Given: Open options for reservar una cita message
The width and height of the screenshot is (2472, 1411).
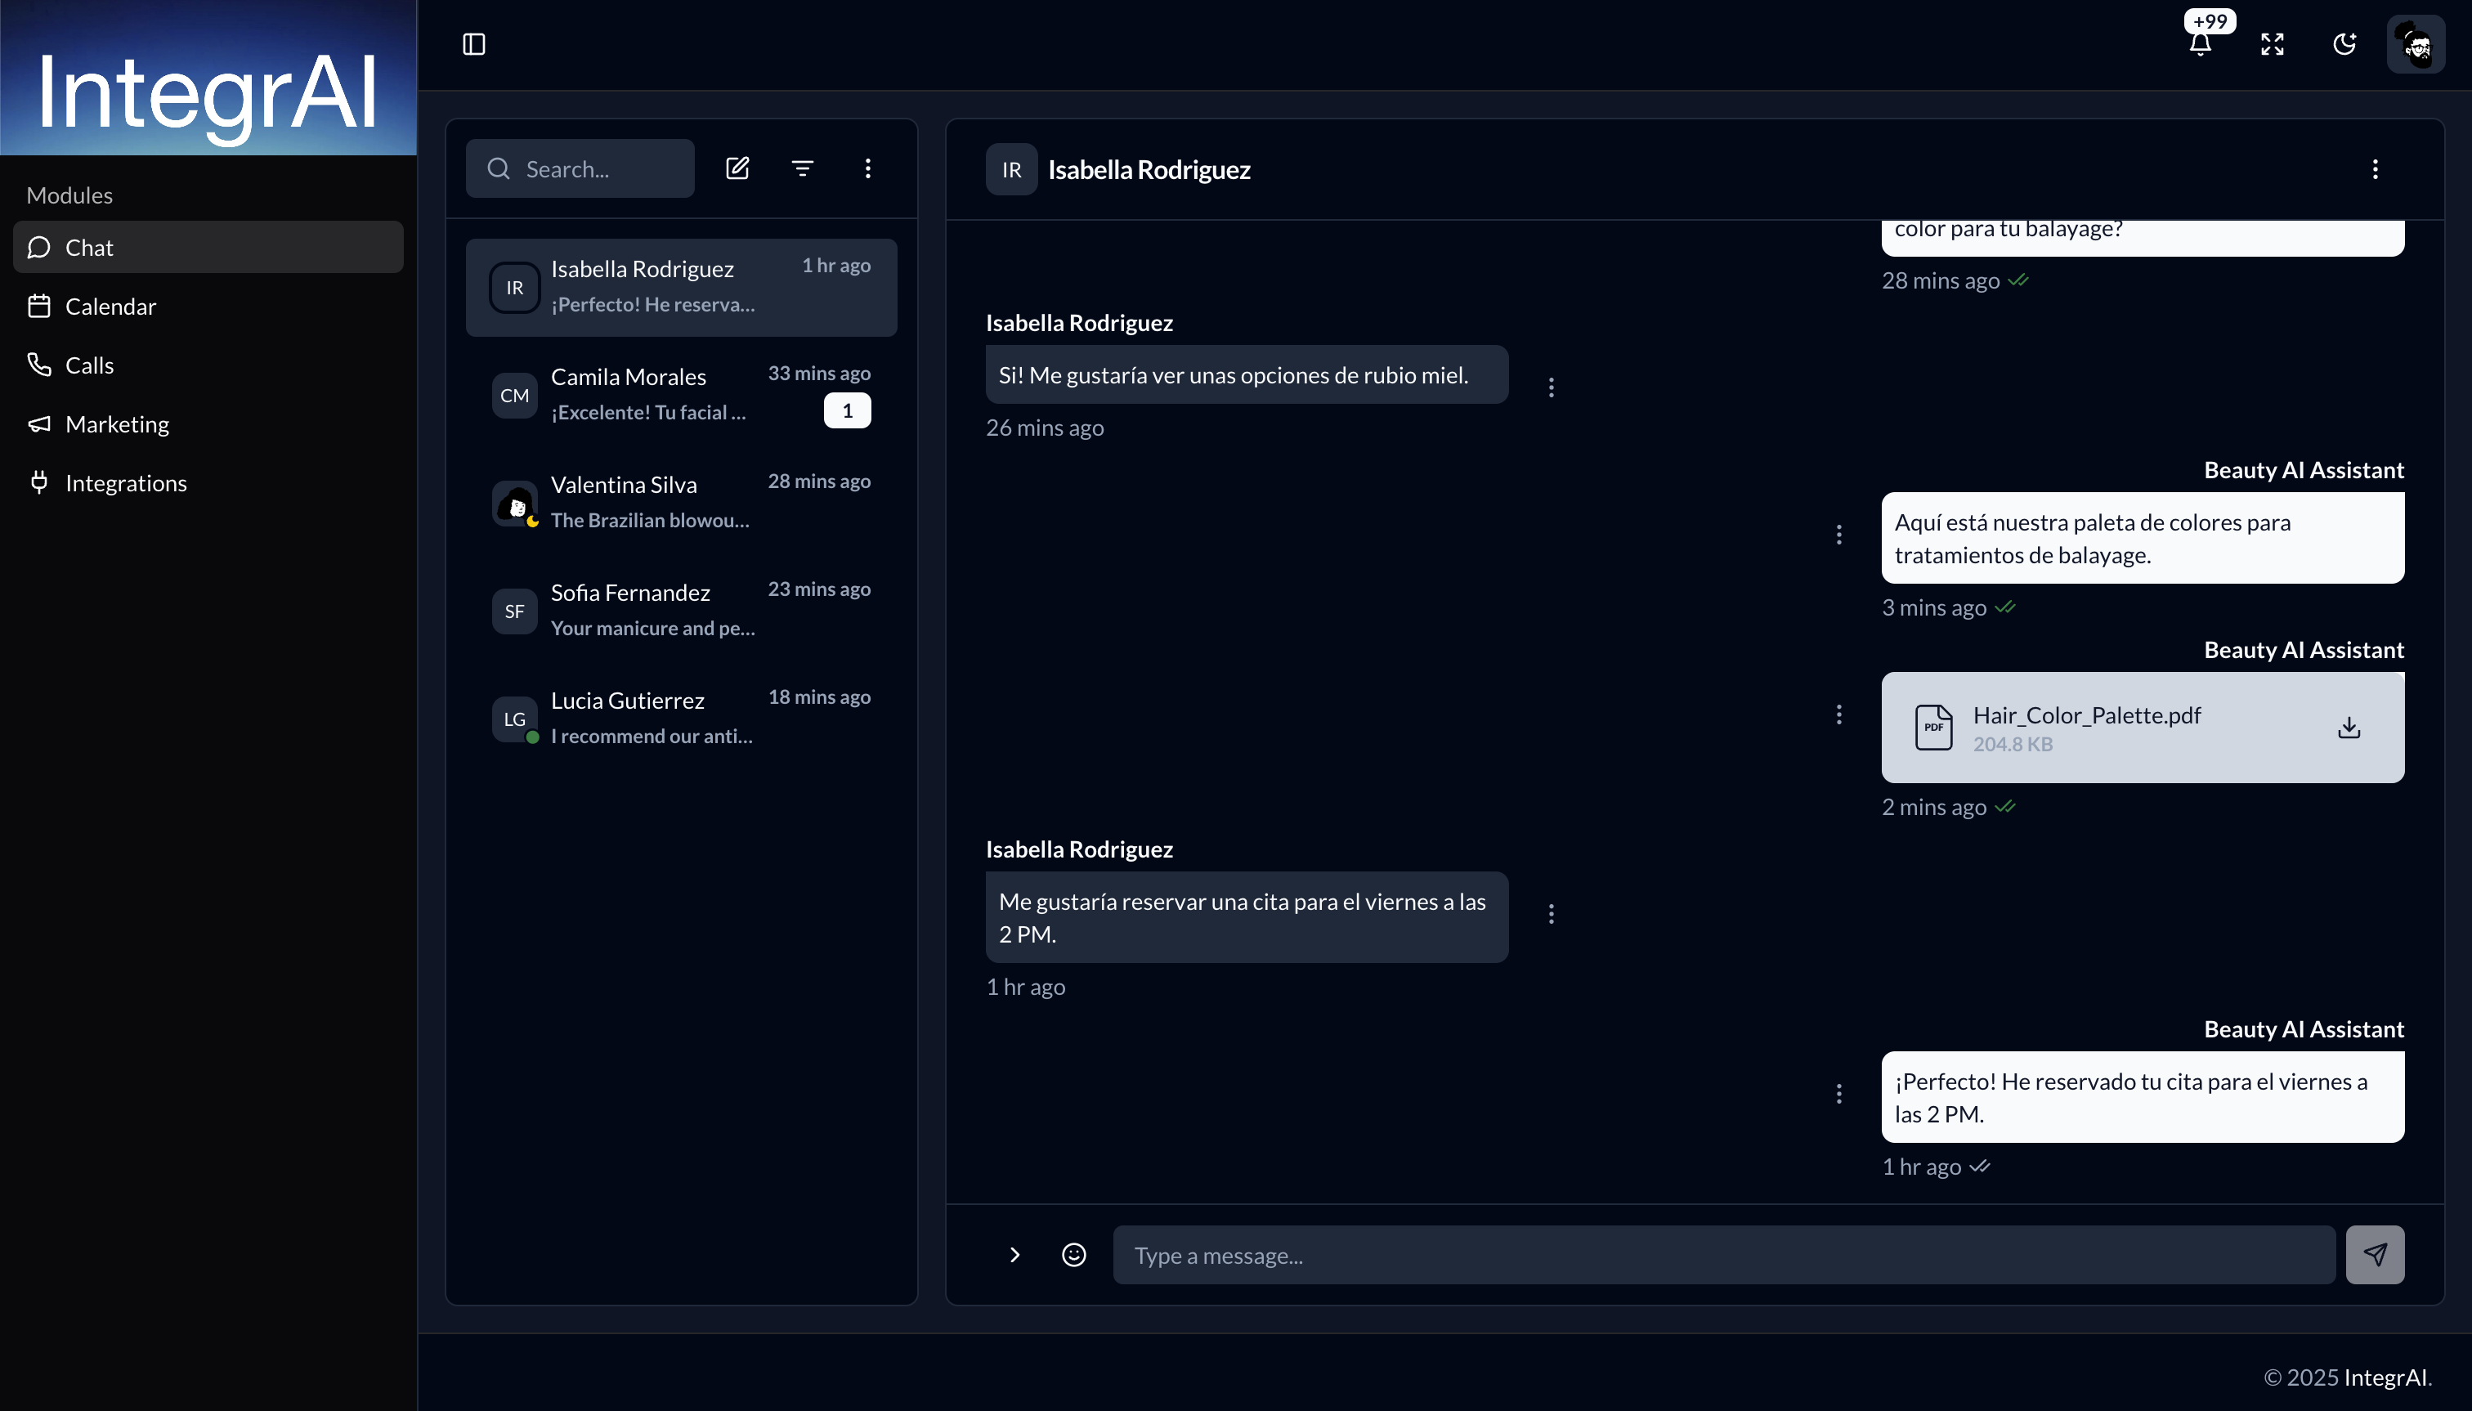Looking at the screenshot, I should click(x=1552, y=914).
